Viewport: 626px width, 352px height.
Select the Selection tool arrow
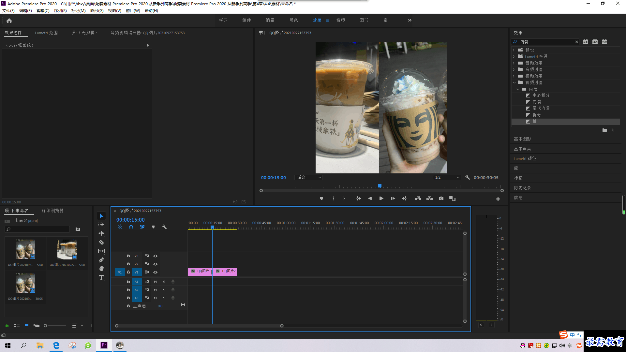pos(101,216)
